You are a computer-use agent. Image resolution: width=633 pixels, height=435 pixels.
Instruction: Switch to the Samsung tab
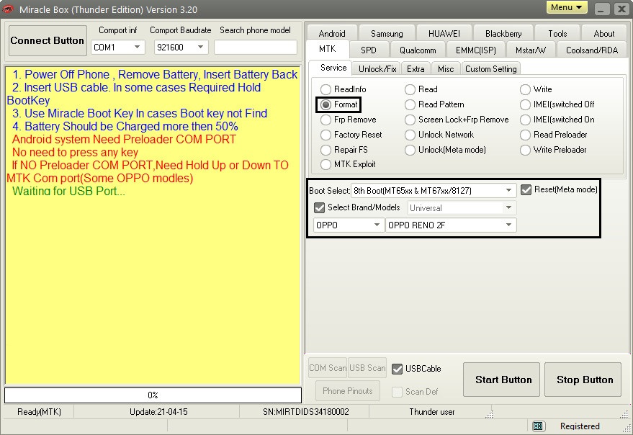387,34
